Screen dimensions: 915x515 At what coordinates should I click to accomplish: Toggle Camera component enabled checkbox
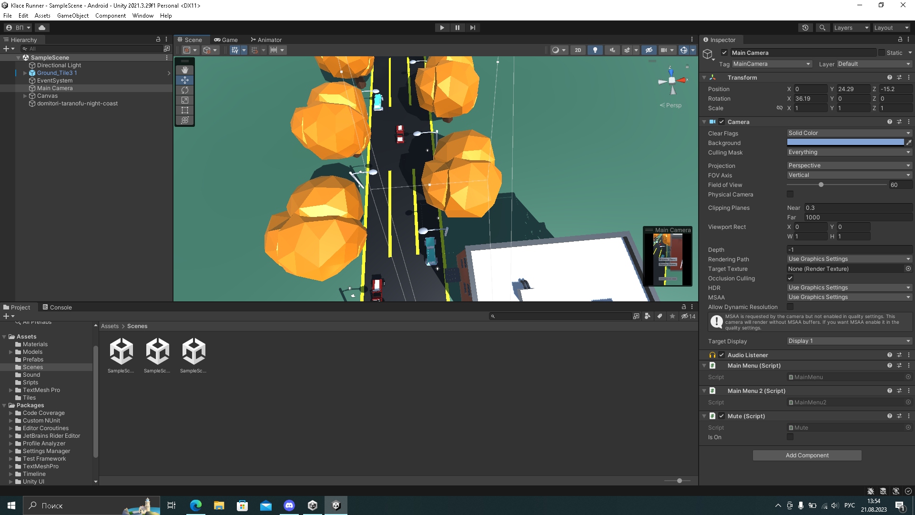(x=722, y=122)
